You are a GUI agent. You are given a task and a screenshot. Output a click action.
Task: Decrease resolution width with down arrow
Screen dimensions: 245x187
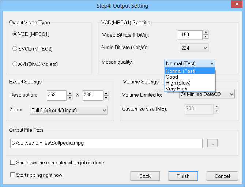[69, 98]
